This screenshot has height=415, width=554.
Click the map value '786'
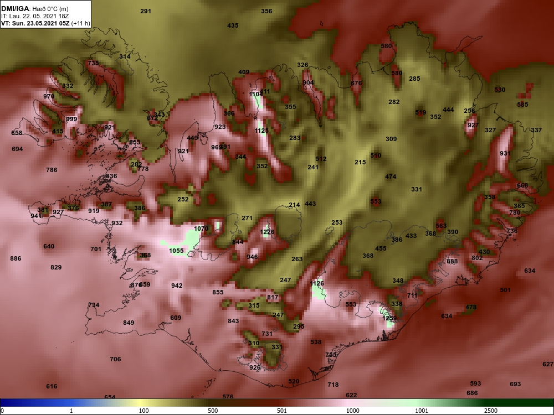pyautogui.click(x=52, y=170)
